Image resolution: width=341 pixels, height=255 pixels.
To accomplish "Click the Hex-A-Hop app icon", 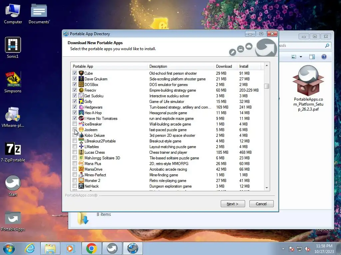I will pyautogui.click(x=81, y=113).
